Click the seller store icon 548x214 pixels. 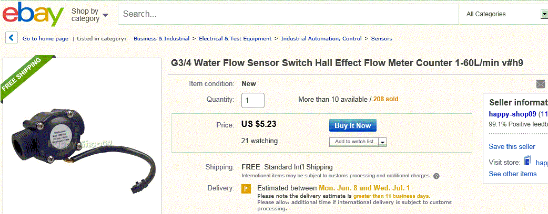(527, 162)
